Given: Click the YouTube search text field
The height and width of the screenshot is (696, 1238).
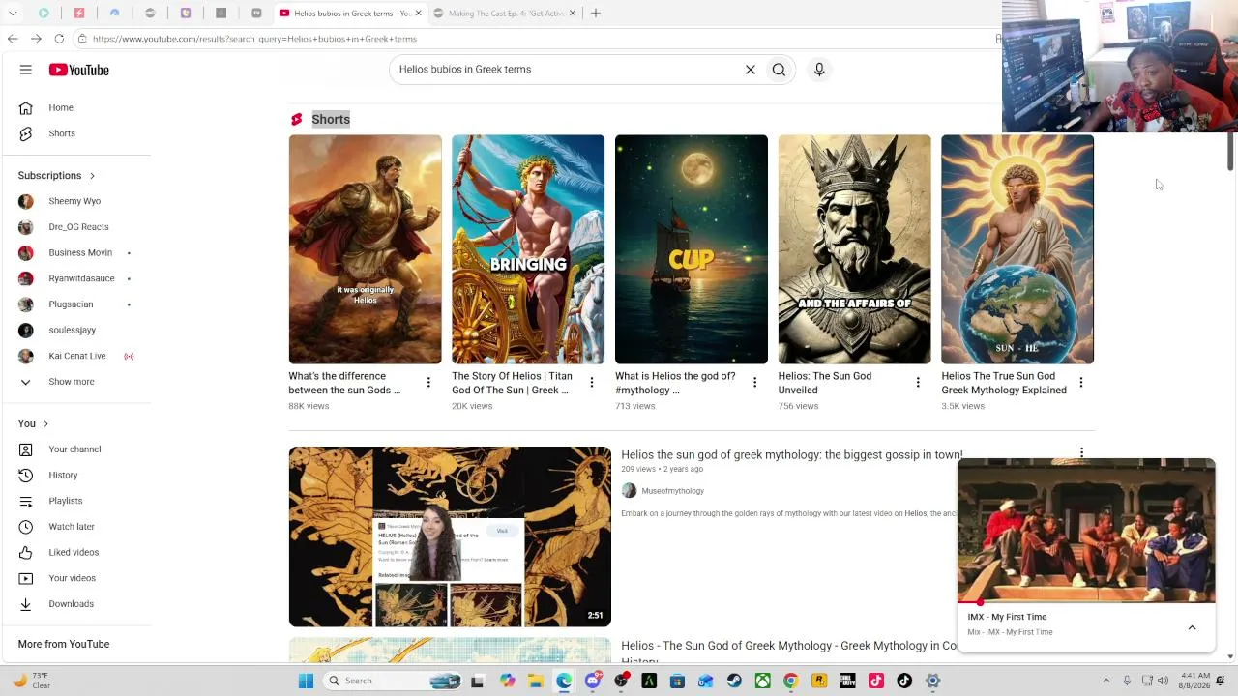Looking at the screenshot, I should [565, 70].
